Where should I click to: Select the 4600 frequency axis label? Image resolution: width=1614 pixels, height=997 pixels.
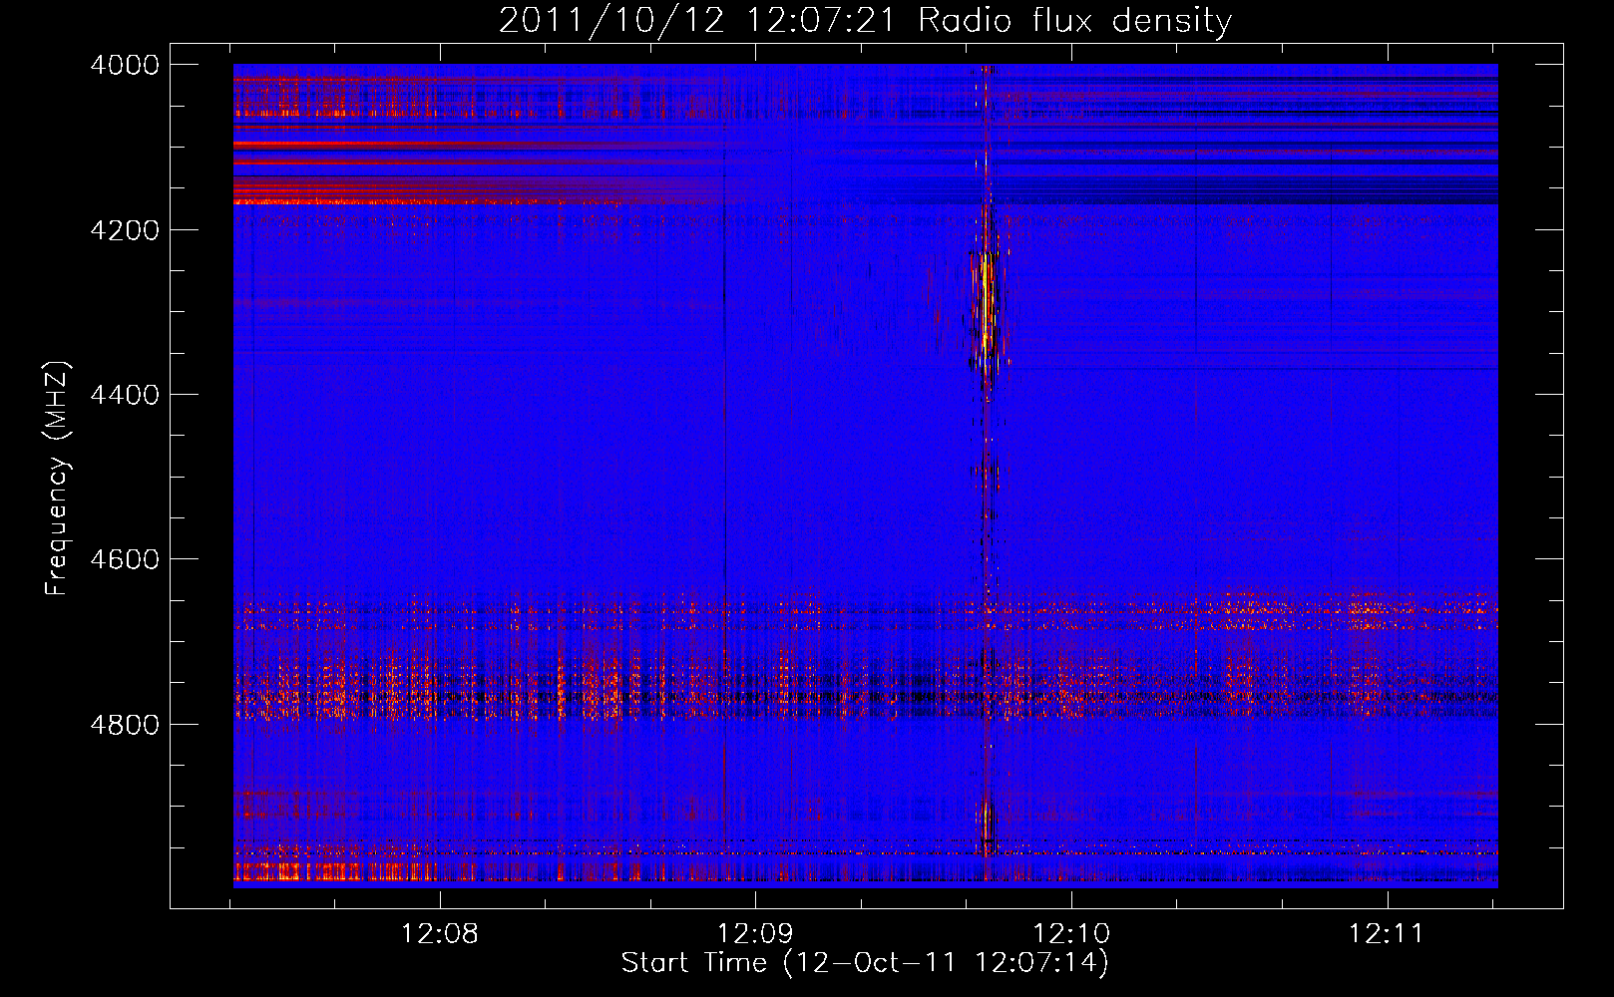125,559
